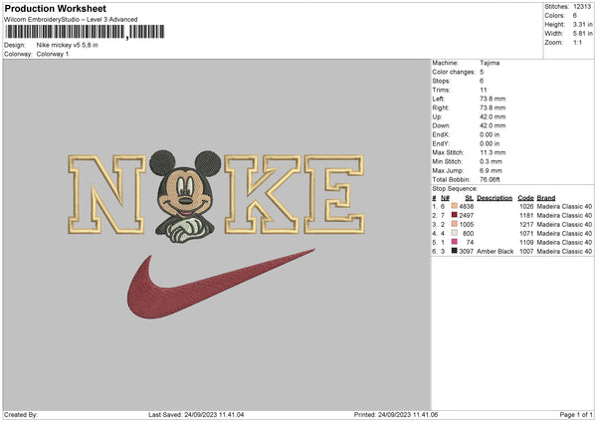Click the embroidered letter E
The height and width of the screenshot is (422, 597).
click(x=334, y=194)
